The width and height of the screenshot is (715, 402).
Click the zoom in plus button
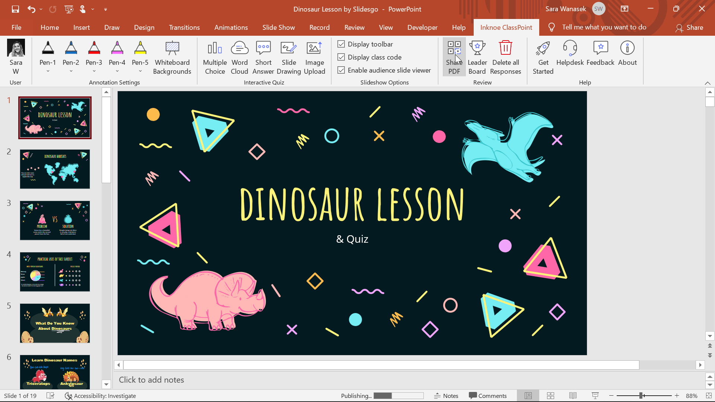[677, 396]
